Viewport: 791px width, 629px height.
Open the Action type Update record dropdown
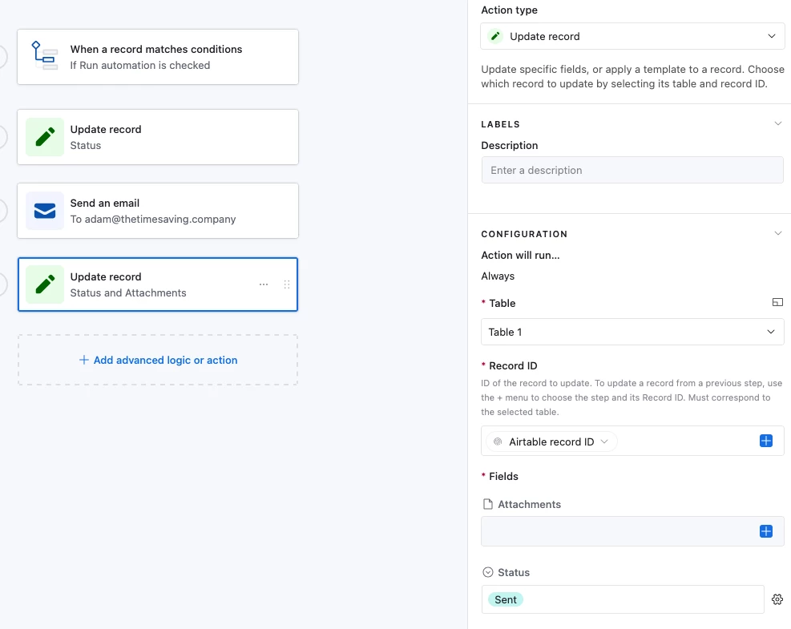[632, 36]
